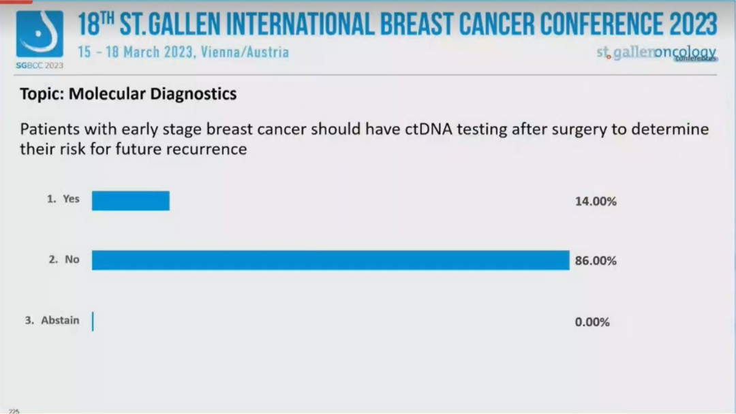Click the slide number 225

14,411
